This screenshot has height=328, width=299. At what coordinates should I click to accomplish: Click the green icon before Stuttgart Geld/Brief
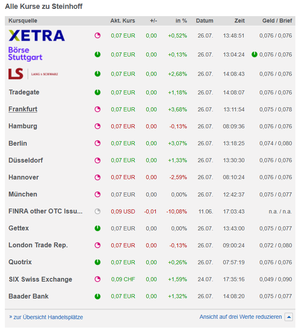[x=254, y=54]
